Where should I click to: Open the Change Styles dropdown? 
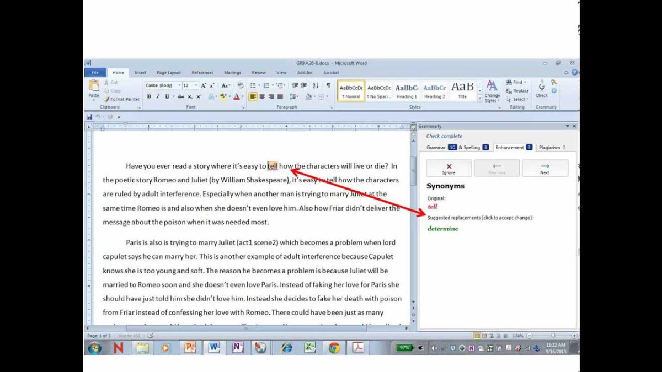coord(492,92)
